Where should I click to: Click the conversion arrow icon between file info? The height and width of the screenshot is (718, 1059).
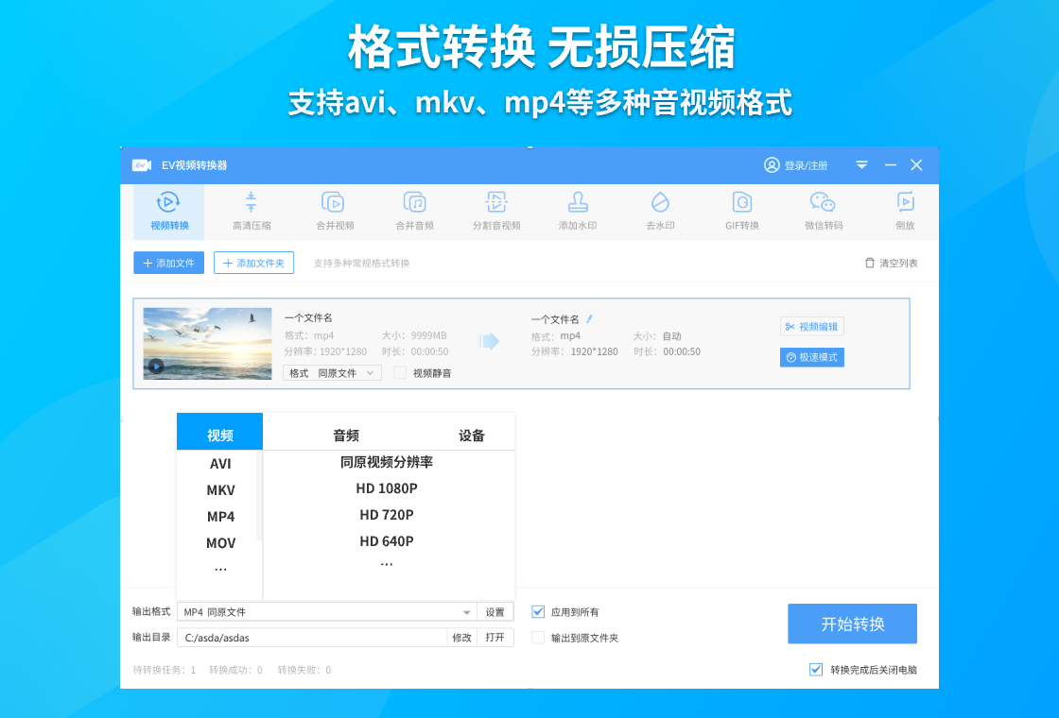click(x=488, y=341)
